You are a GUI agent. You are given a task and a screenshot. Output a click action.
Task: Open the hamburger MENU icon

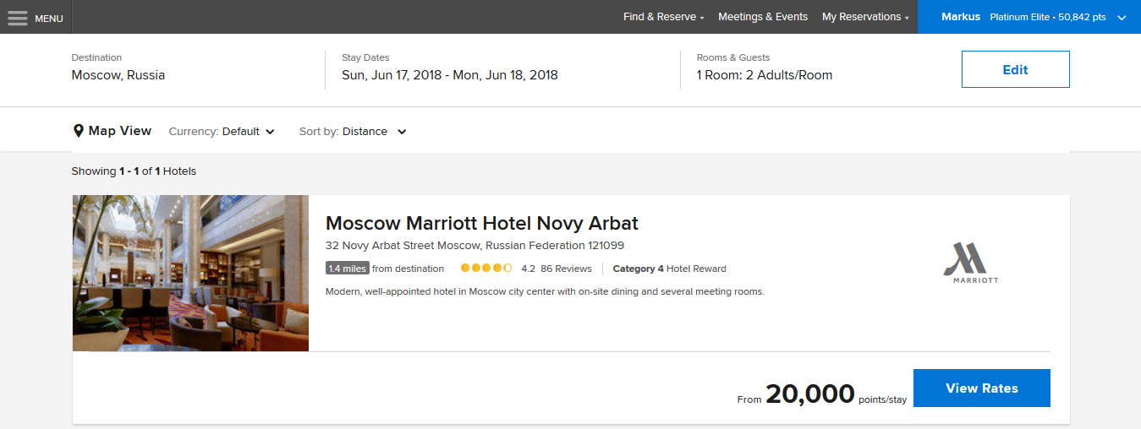(18, 18)
